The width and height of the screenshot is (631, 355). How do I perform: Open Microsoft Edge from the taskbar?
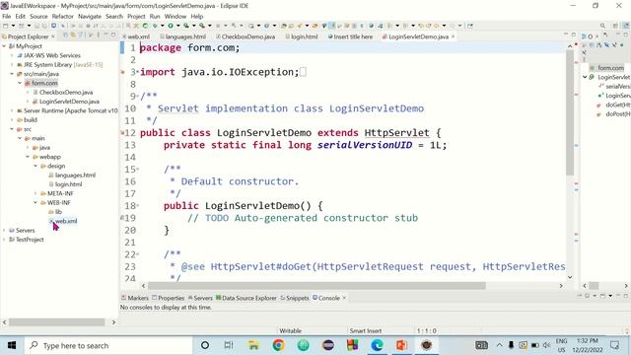tap(377, 345)
